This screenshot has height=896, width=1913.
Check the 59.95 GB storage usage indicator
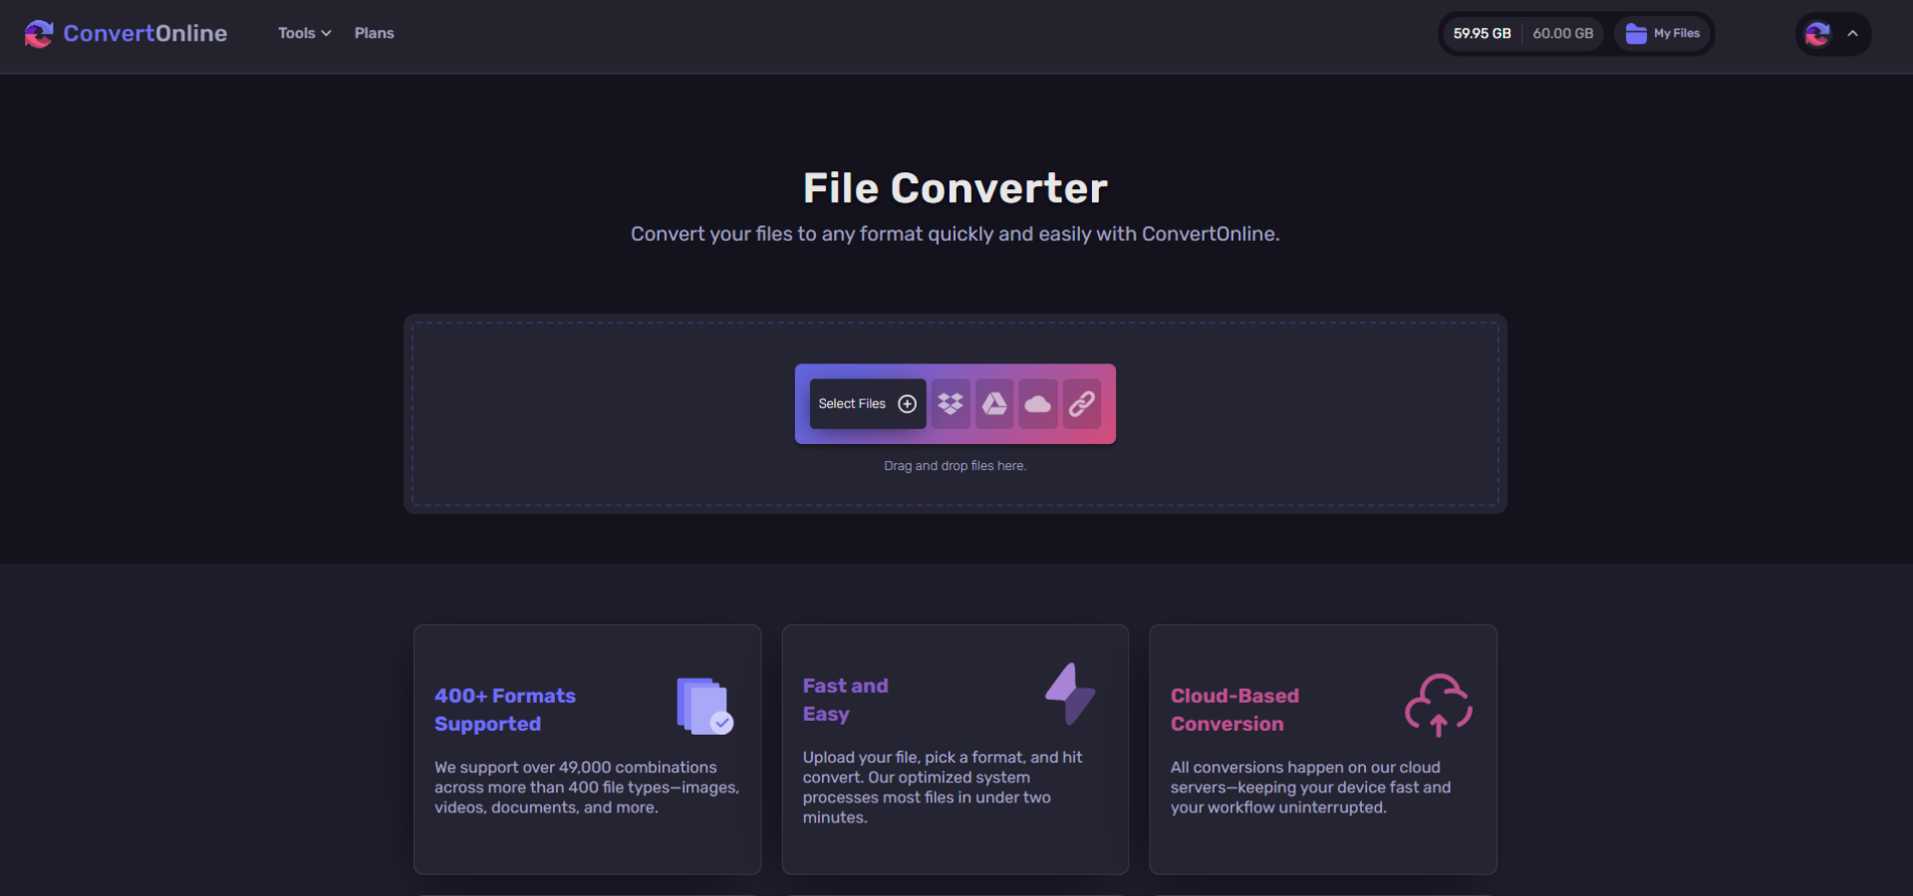pyautogui.click(x=1481, y=33)
